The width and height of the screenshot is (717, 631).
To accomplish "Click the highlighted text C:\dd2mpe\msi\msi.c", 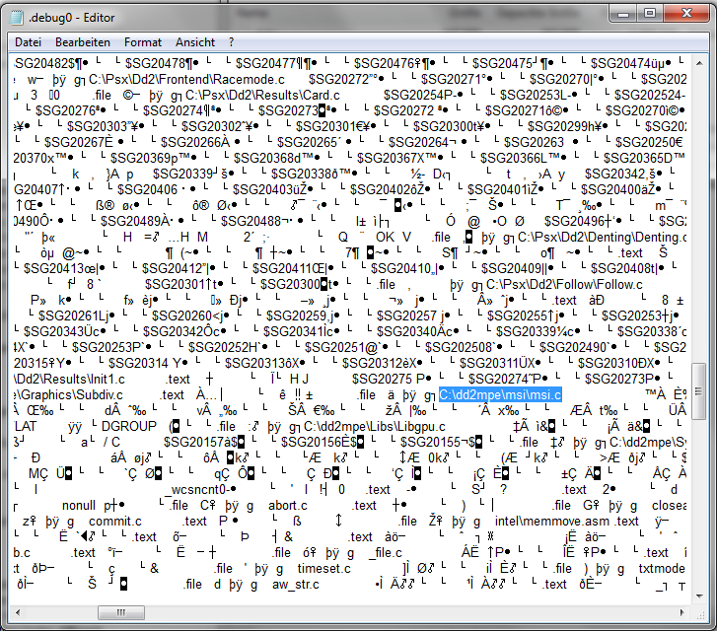I will 500,395.
